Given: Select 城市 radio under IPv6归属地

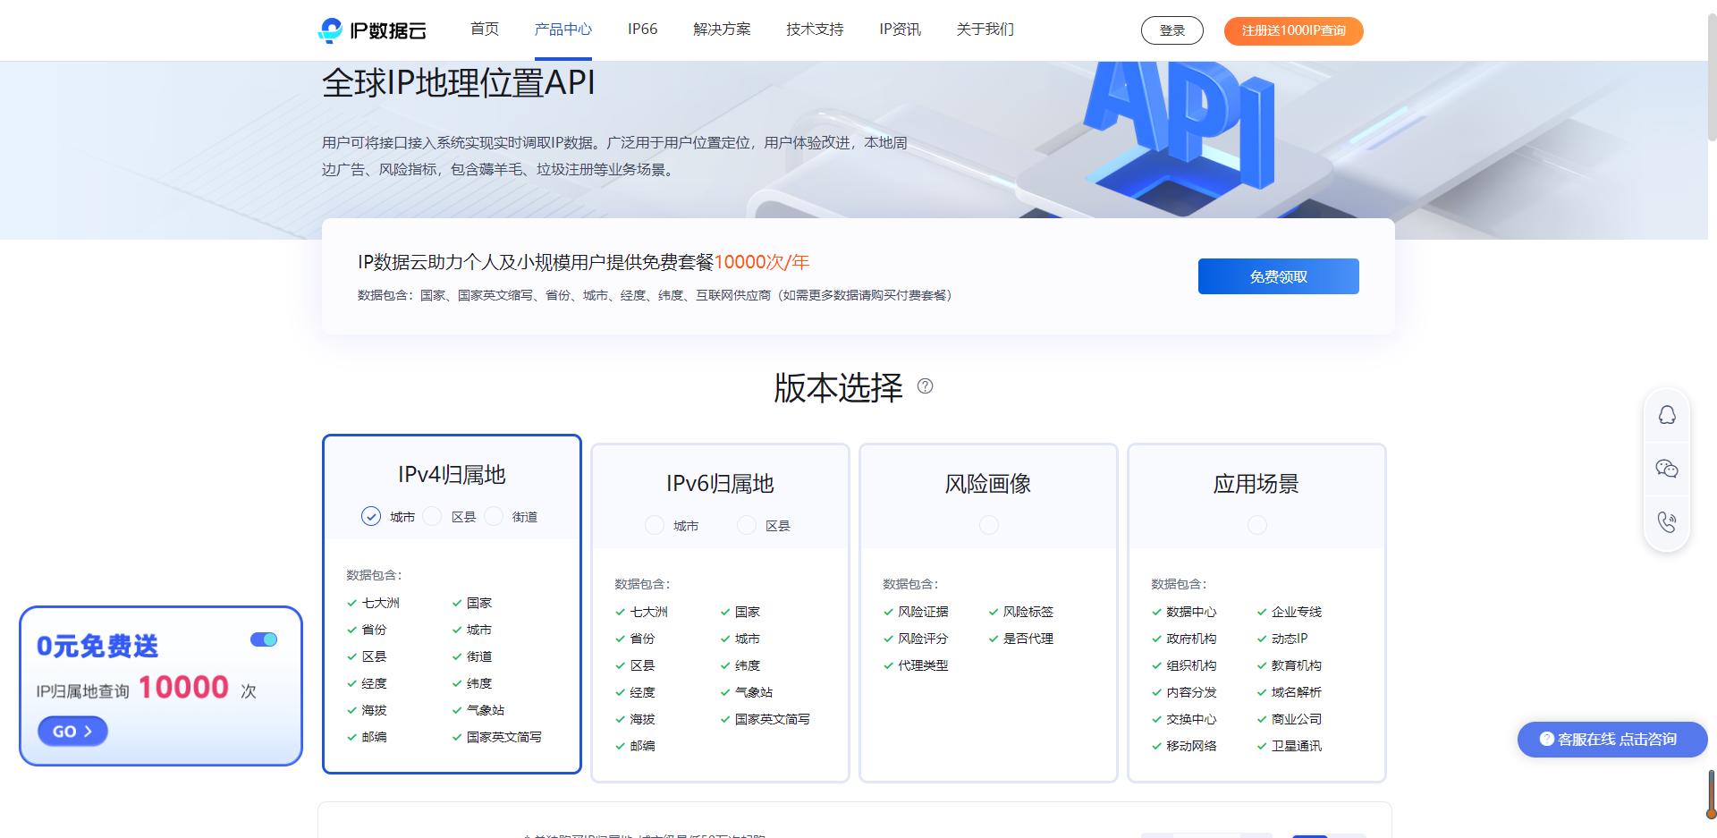Looking at the screenshot, I should point(654,526).
